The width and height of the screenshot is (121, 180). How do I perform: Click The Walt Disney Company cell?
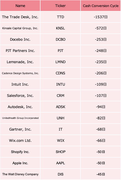(20, 174)
